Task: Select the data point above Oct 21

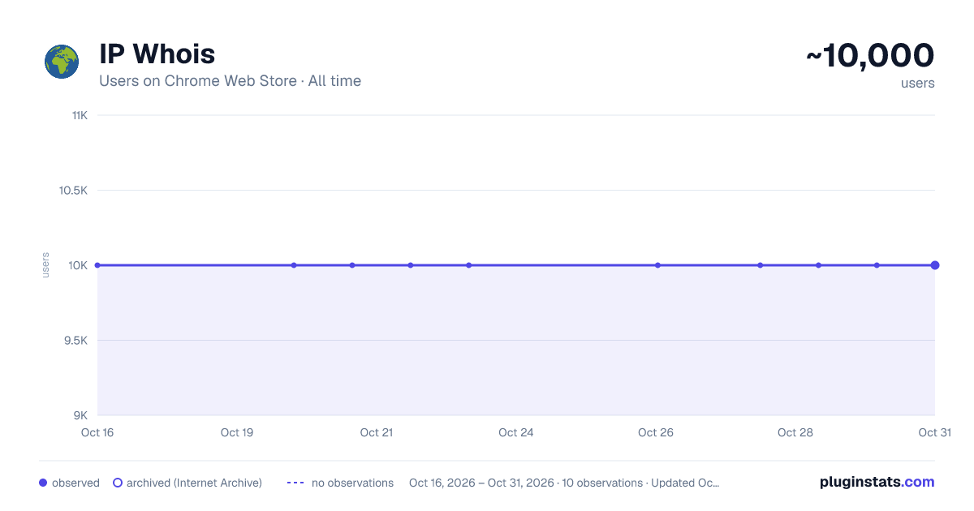Action: coord(352,265)
